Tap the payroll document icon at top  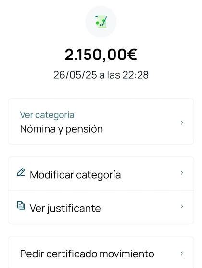pos(101,22)
